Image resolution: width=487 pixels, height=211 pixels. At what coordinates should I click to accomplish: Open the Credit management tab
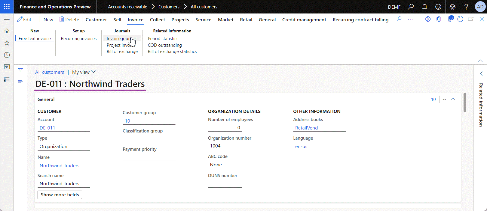tap(304, 19)
